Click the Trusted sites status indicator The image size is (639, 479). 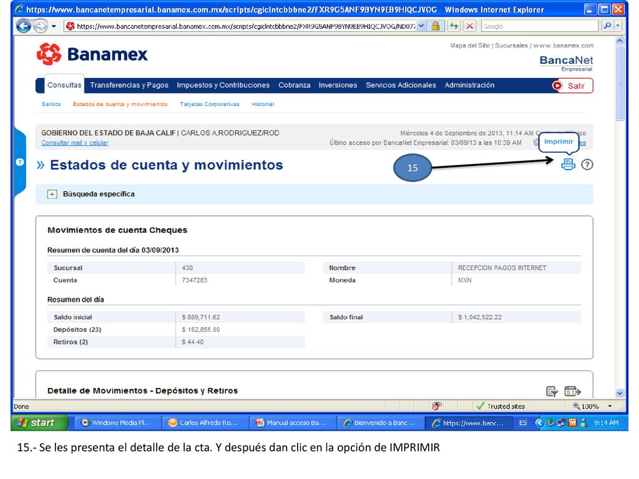click(500, 406)
